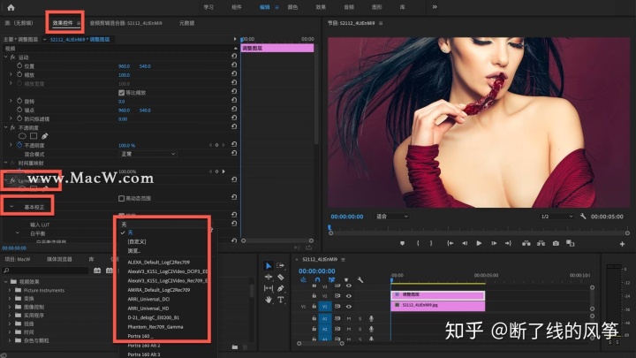636x358 pixels.
Task: Select the Track Select Forward tool
Action: tap(280, 266)
